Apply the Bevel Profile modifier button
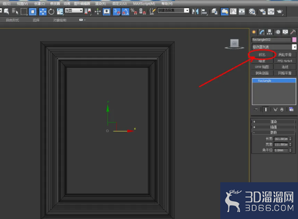298x219 pixels. (x=262, y=73)
